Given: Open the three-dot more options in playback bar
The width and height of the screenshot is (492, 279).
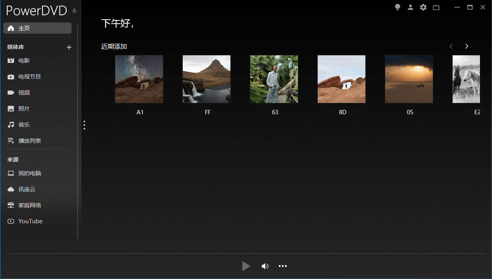Looking at the screenshot, I should pos(283,266).
